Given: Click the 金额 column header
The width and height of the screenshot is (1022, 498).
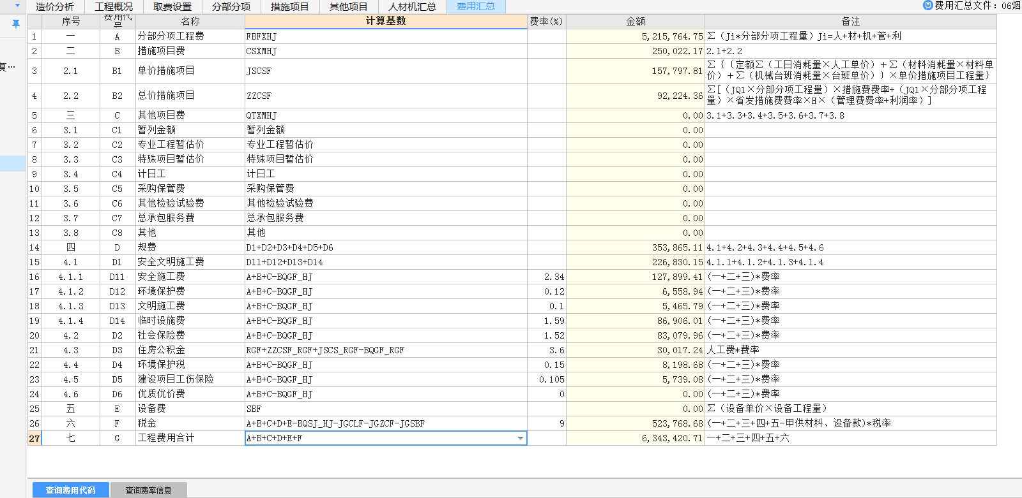Looking at the screenshot, I should (x=636, y=22).
